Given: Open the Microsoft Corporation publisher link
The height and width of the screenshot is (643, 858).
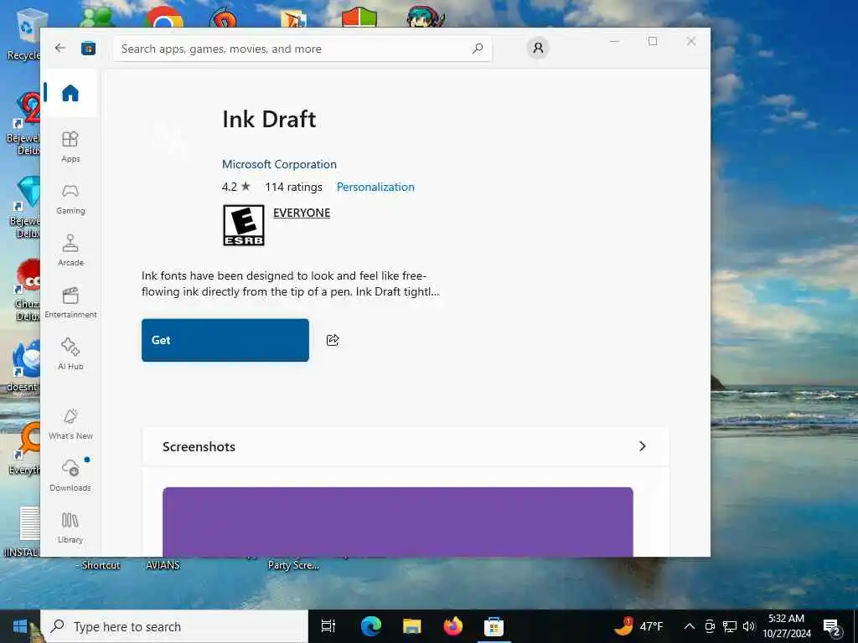Looking at the screenshot, I should click(279, 164).
